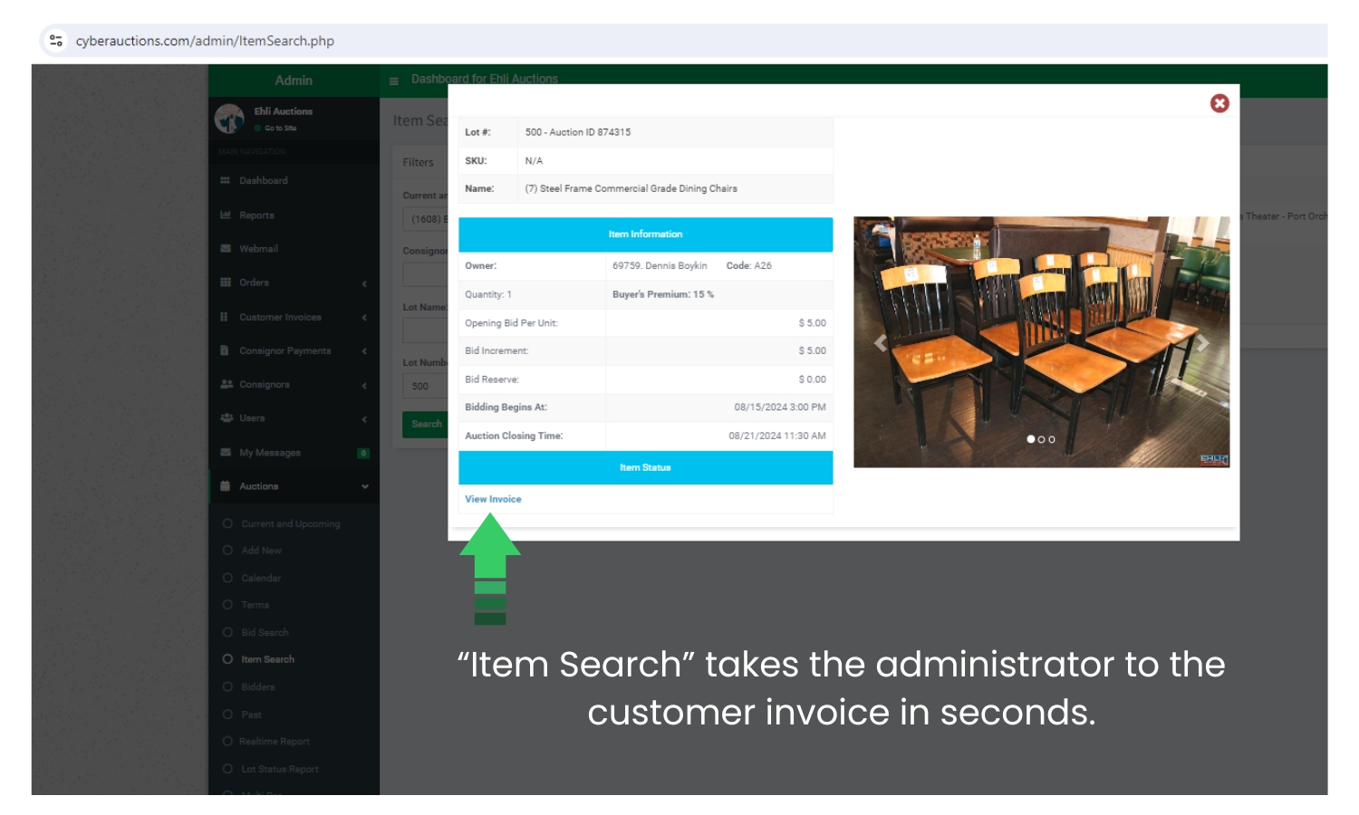
Task: Open the Go to Site link
Action: [280, 129]
